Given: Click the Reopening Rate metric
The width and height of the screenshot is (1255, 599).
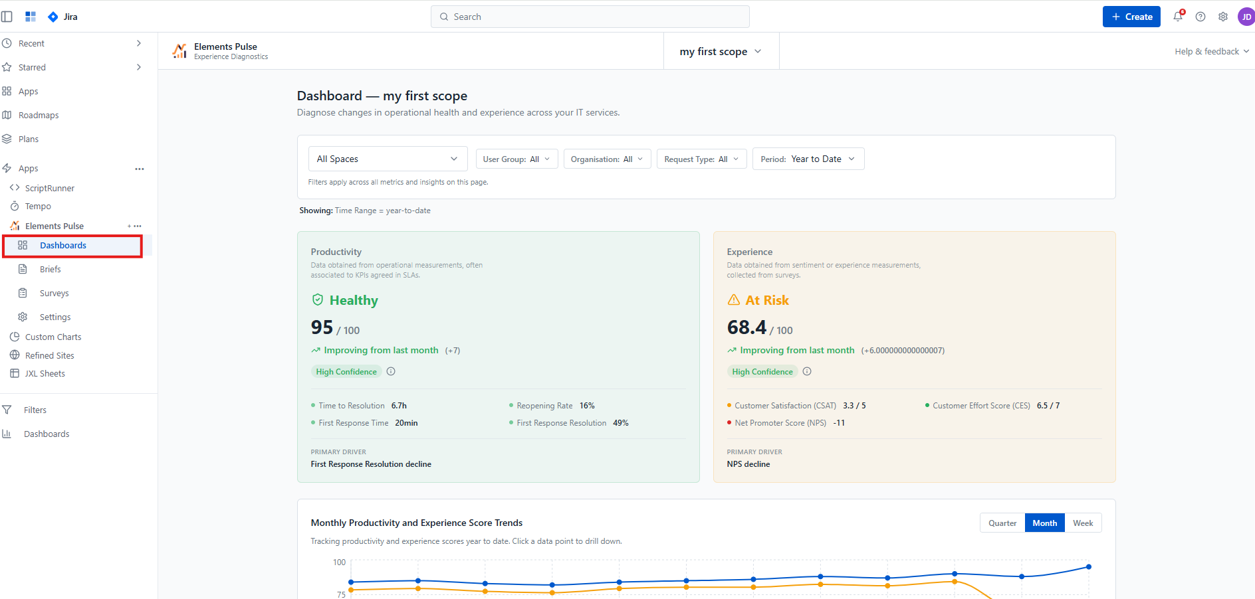Looking at the screenshot, I should click(x=552, y=406).
